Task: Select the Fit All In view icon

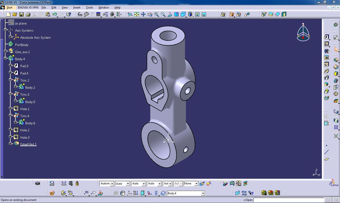Action: tap(137, 14)
